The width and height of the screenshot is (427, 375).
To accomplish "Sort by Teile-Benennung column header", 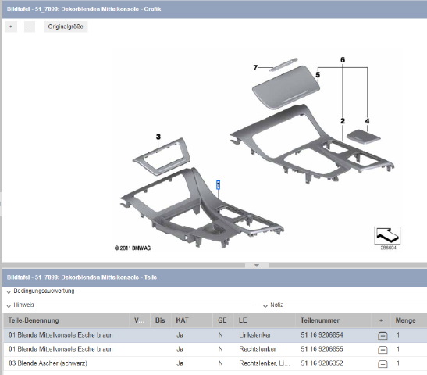I will [66, 320].
